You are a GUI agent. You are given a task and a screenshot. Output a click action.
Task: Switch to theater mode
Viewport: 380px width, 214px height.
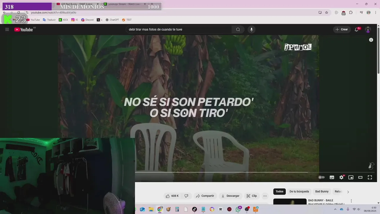pos(360,177)
